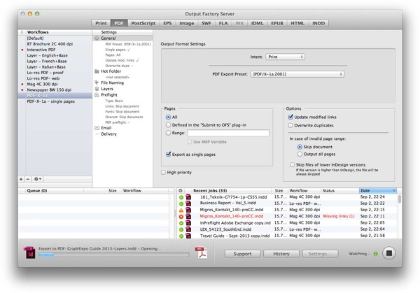This screenshot has width=420, height=293.
Task: Choose Output all pages option
Action: point(299,155)
